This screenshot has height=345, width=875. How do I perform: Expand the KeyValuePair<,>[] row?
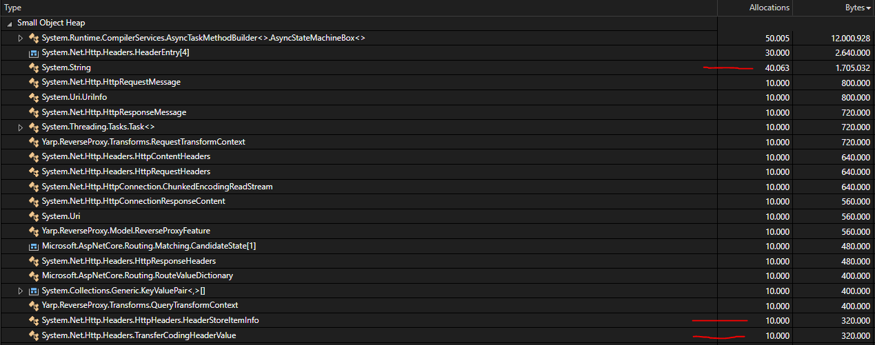point(21,291)
